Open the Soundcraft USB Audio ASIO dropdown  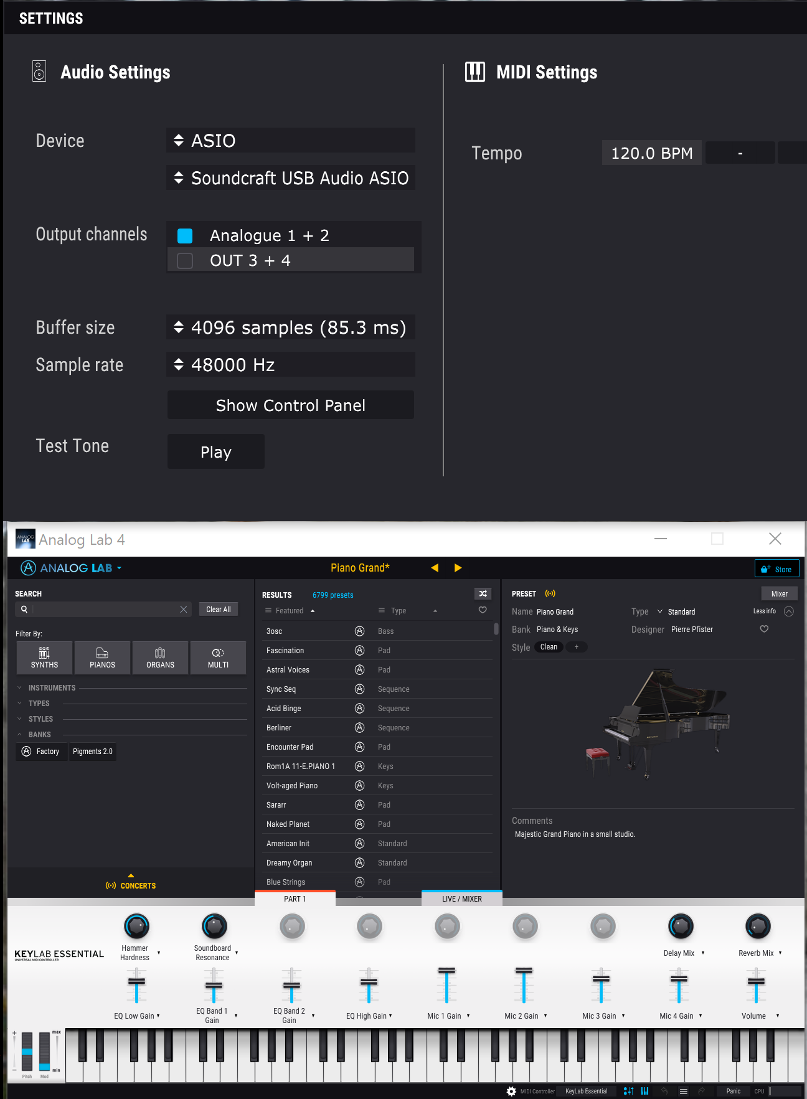291,177
